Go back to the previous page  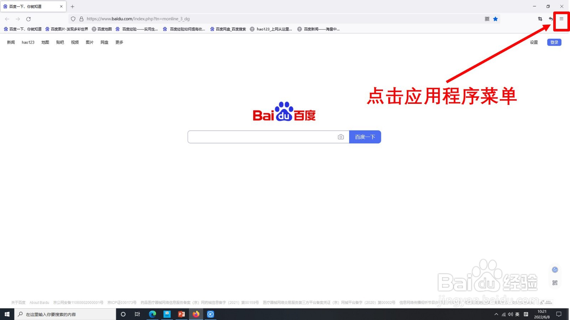tap(7, 19)
